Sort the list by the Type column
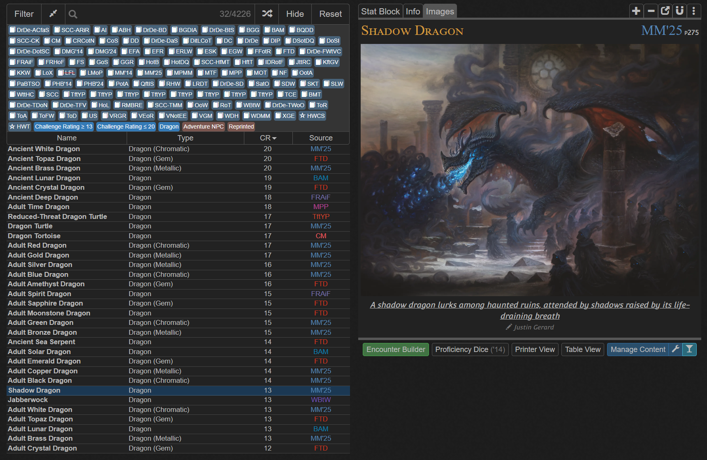The width and height of the screenshot is (707, 460). (185, 138)
